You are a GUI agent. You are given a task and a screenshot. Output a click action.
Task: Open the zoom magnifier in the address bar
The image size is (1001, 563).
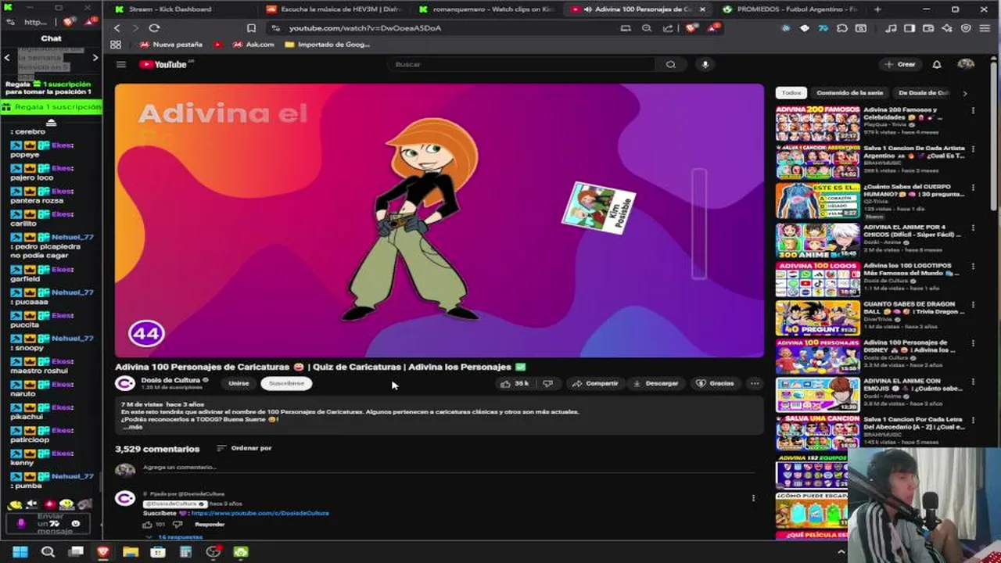click(x=647, y=28)
